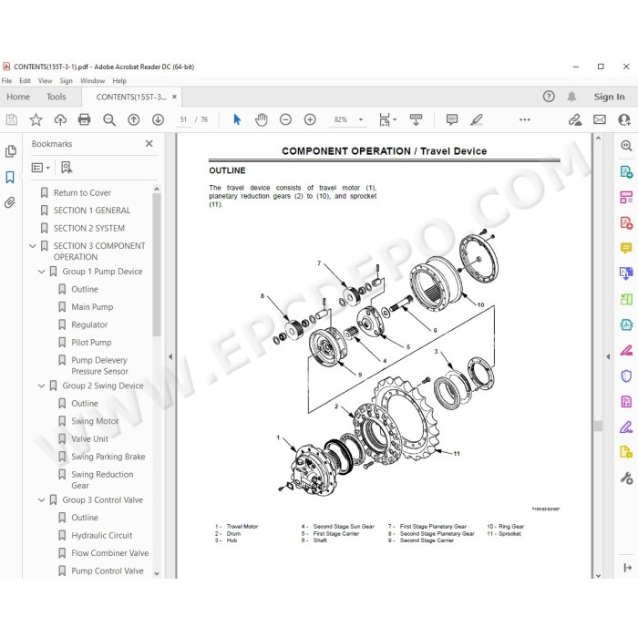The width and height of the screenshot is (638, 638).
Task: Click the page number field showing 51
Action: point(183,119)
